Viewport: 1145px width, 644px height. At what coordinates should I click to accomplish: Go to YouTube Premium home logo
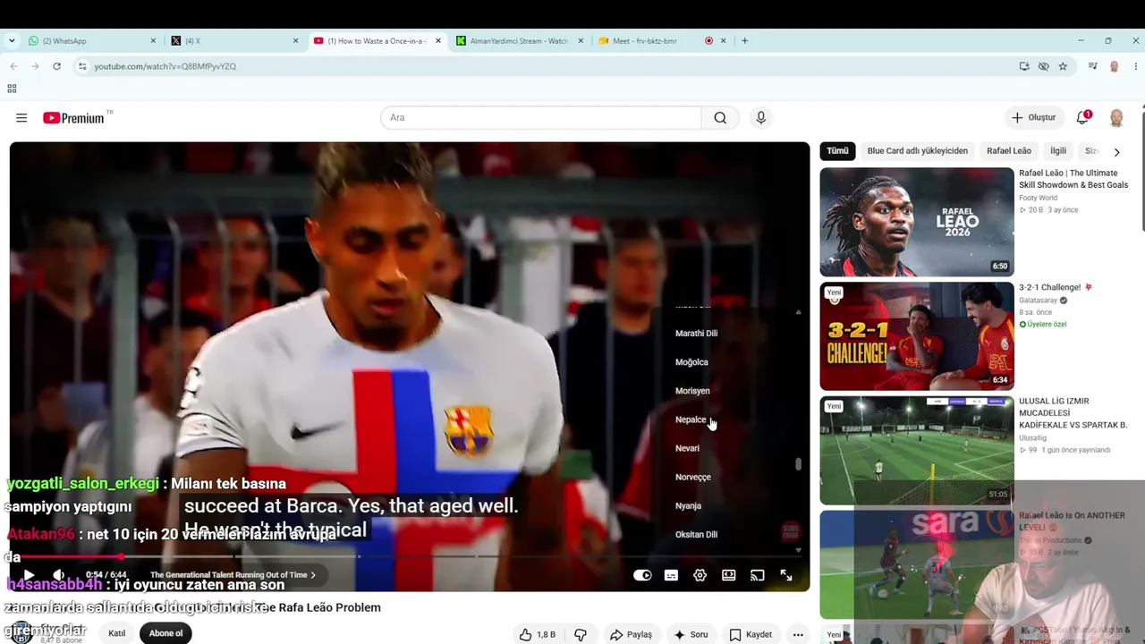(73, 118)
